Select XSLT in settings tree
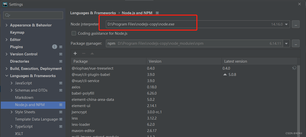The width and height of the screenshot is (306, 137). point(19,134)
